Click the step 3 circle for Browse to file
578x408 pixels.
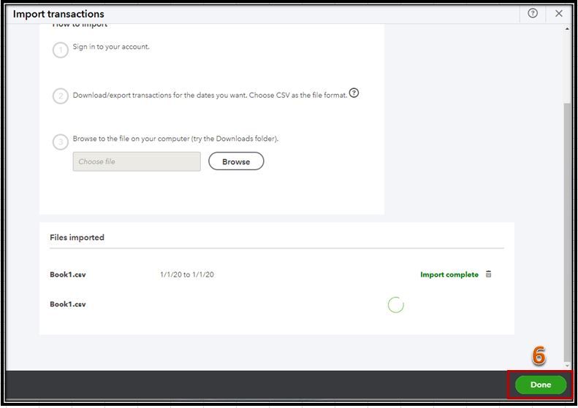(61, 142)
